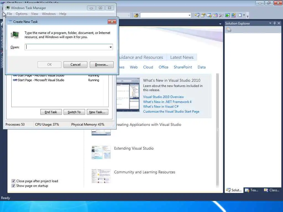Open the View menu in Task Manager

pos(35,14)
